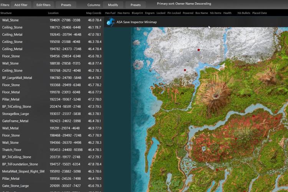Click the Nb Items column header
288x192 pixels.
tap(216, 13)
